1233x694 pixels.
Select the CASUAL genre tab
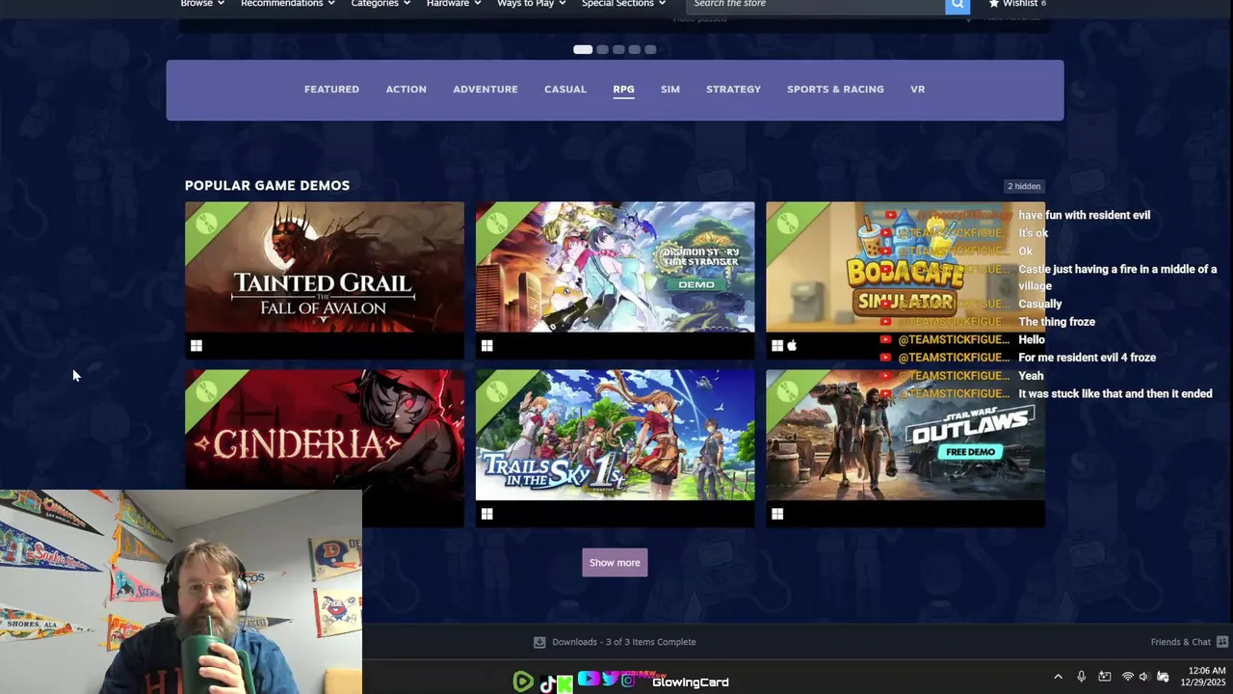click(565, 89)
